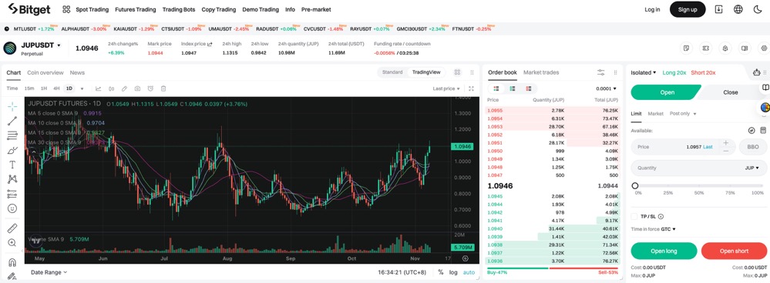This screenshot has height=283, width=770.
Task: Open the language globe icon
Action: (x=738, y=9)
